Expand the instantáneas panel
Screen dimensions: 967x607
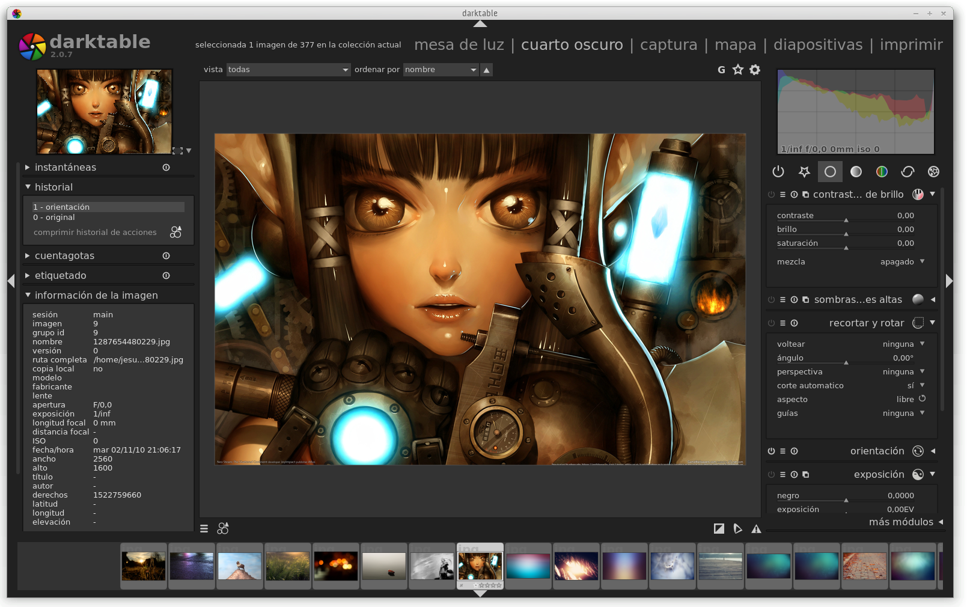[x=65, y=168]
